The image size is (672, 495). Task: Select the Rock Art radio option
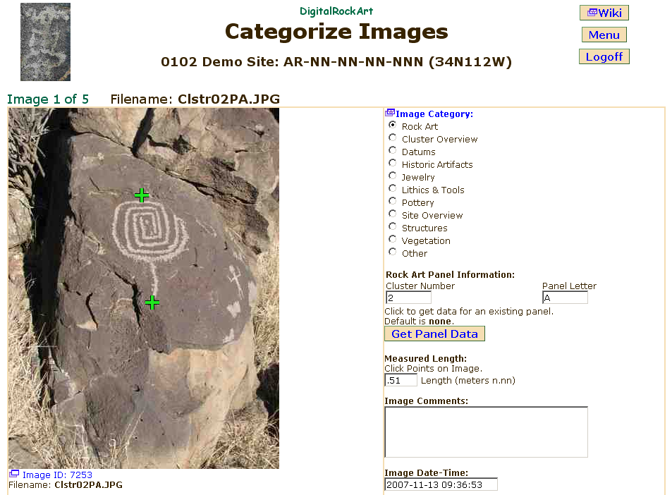[x=393, y=126]
